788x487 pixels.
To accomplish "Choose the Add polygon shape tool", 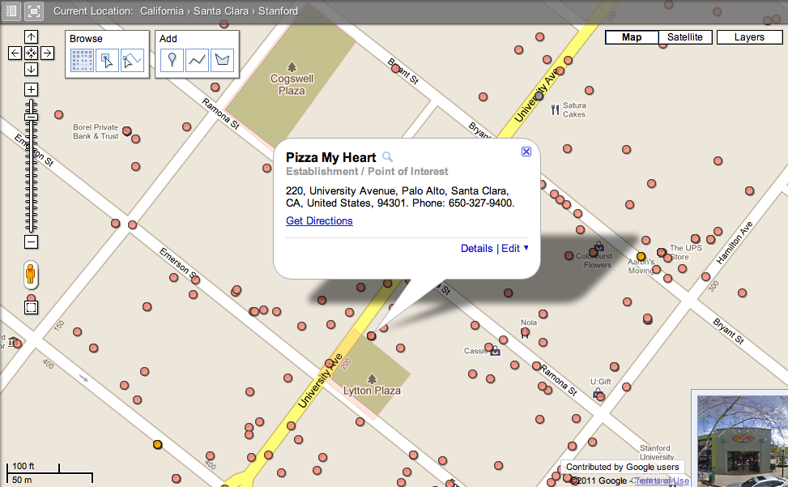I will [x=222, y=61].
